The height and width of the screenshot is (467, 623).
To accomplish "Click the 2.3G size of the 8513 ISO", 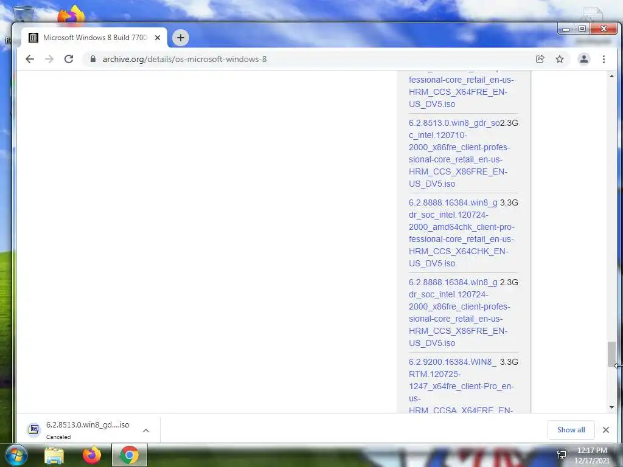I will click(509, 123).
